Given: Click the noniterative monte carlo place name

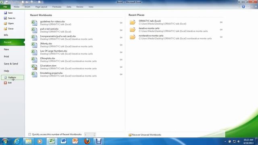Looking at the screenshot, I should (x=151, y=36).
